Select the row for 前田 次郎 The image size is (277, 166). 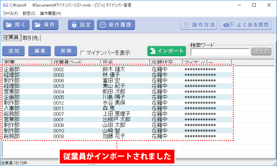pyautogui.click(x=117, y=92)
